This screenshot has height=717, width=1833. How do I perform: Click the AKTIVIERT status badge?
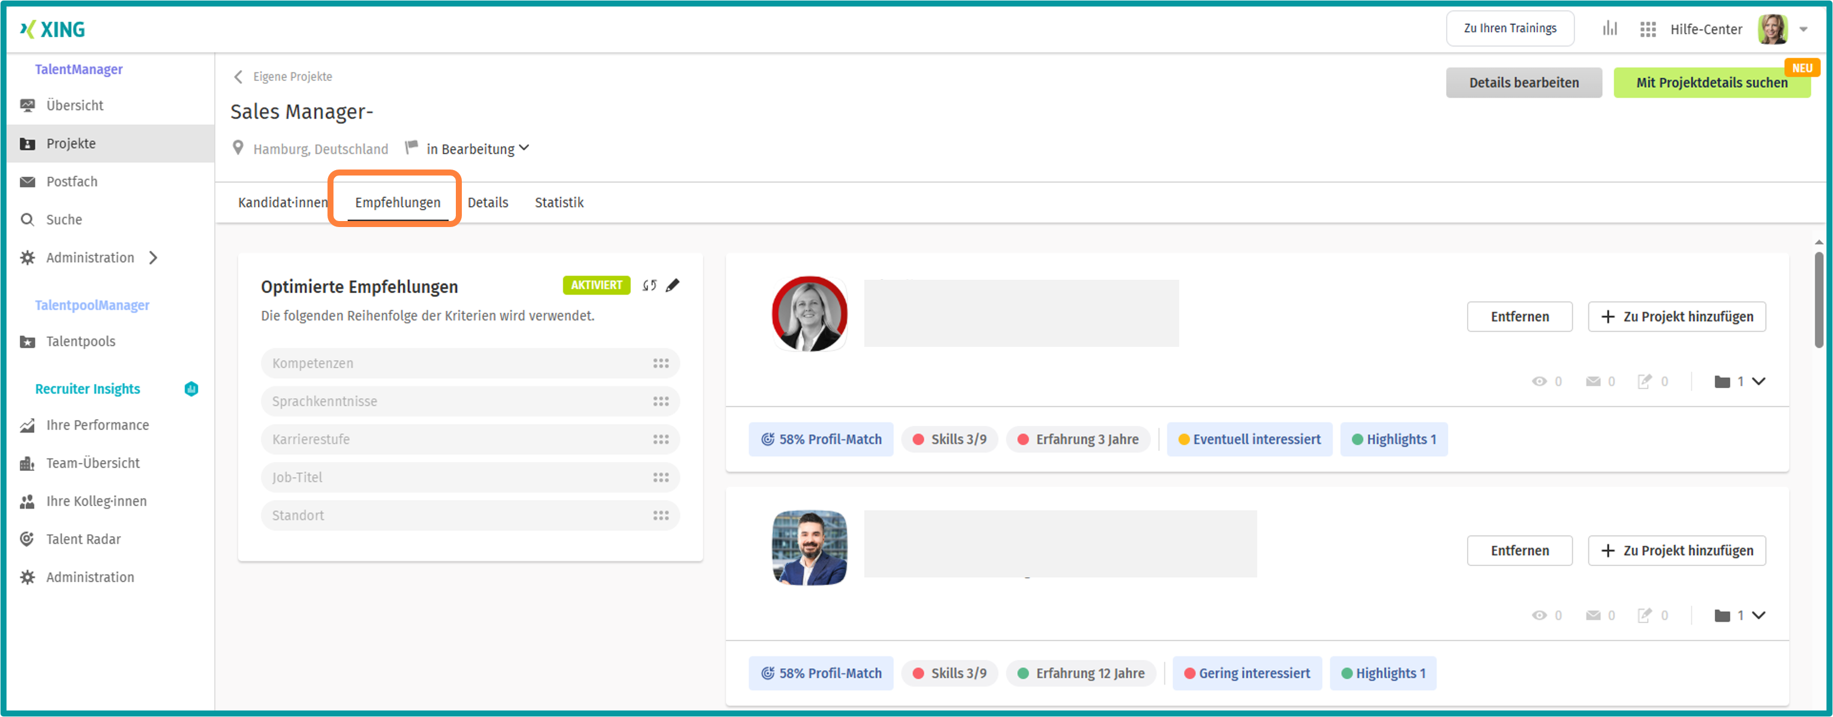[596, 285]
